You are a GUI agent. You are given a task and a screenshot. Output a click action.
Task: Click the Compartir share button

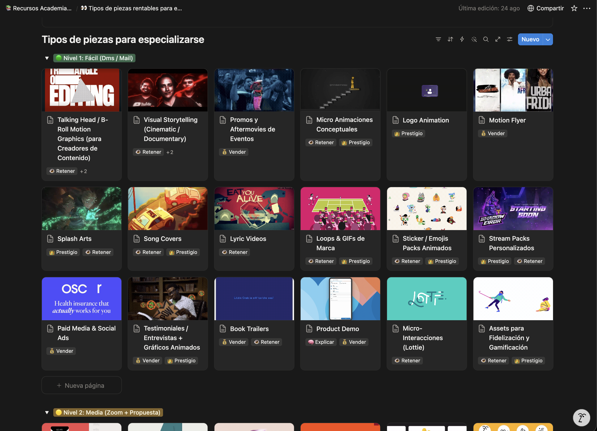546,8
